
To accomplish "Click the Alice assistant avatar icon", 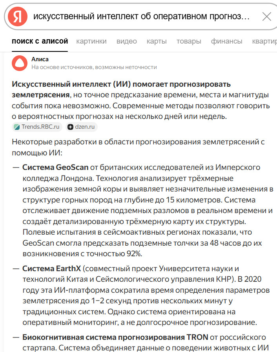I will 20,63.
